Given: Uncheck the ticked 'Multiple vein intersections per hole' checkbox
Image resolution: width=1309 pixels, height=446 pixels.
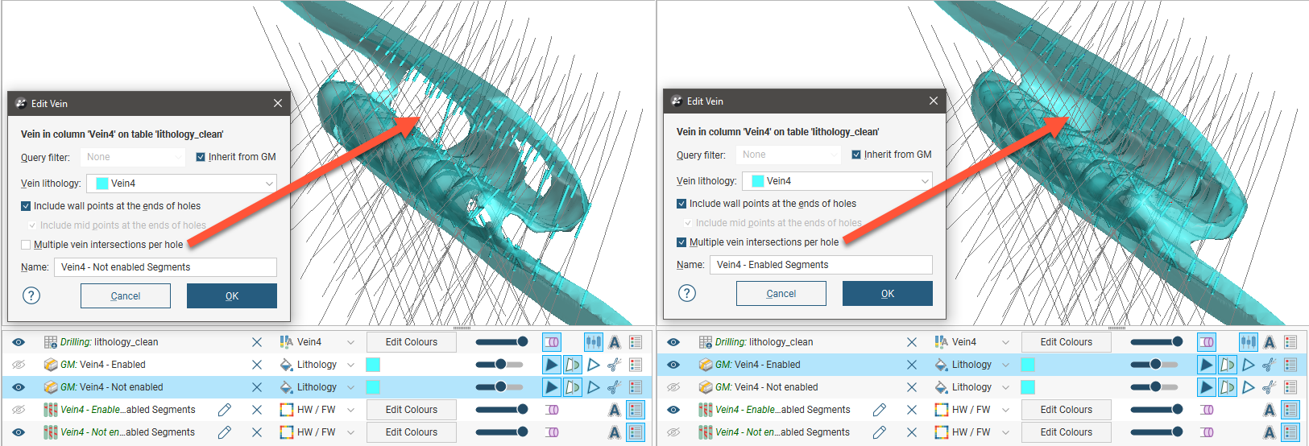Looking at the screenshot, I should [x=681, y=242].
